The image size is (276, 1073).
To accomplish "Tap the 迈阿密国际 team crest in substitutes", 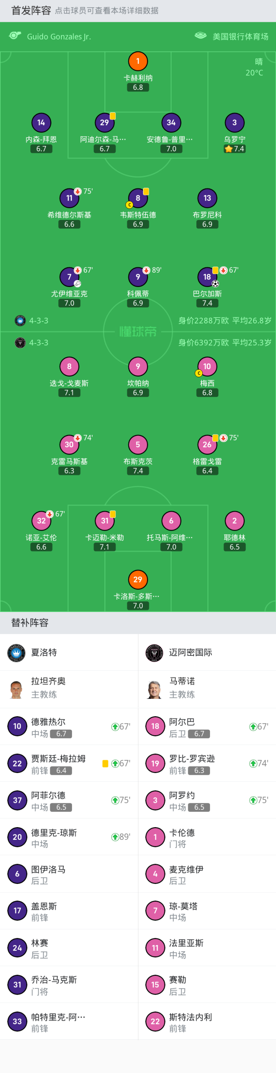I will point(154,652).
